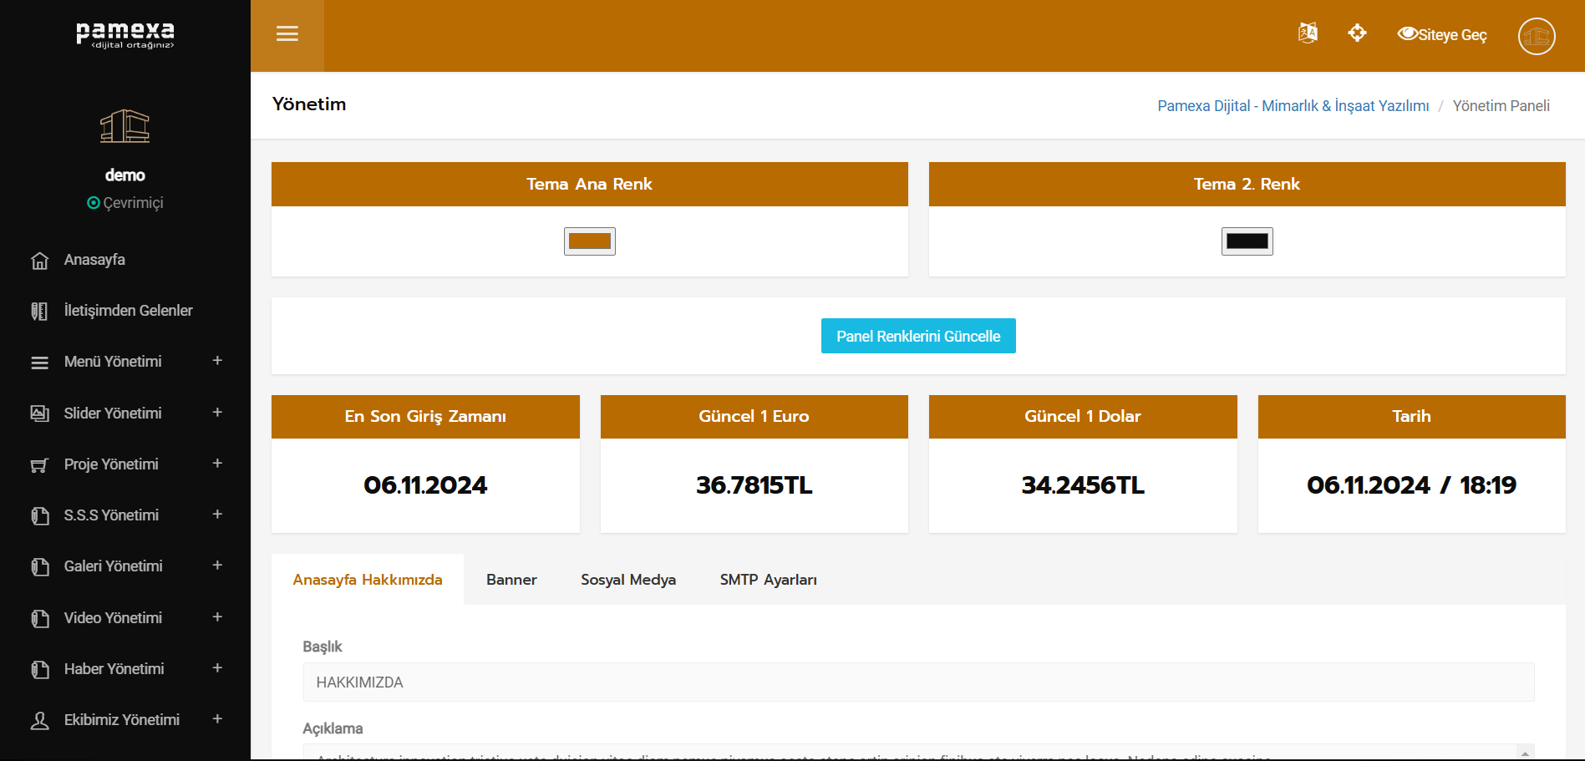The width and height of the screenshot is (1585, 761).
Task: Click the Slider Yönetimi image icon
Action: point(39,413)
